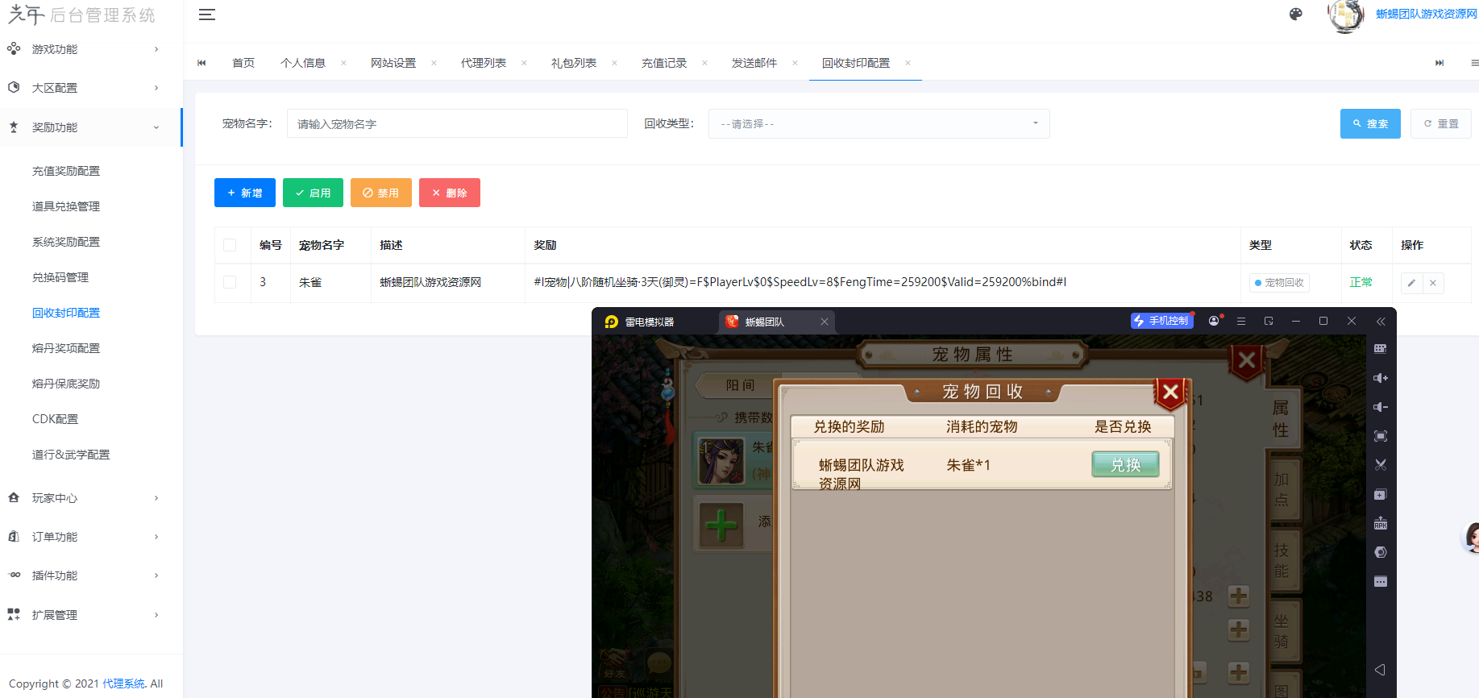The height and width of the screenshot is (698, 1479).
Task: Open the theme palette icon
Action: [x=1295, y=14]
